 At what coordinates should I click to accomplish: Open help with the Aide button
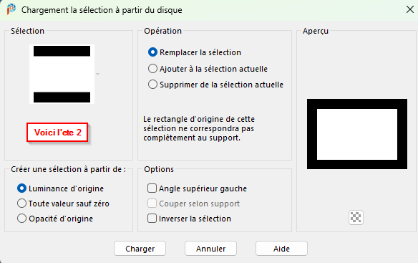pos(281,249)
